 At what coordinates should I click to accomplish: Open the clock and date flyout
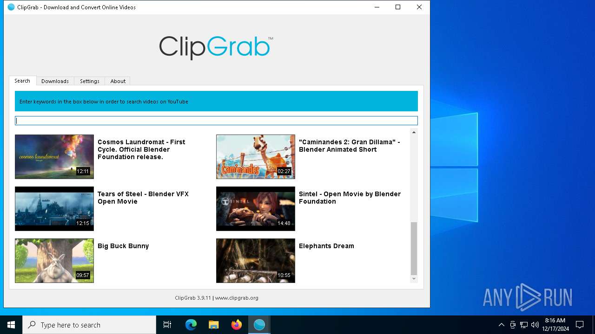(x=555, y=325)
